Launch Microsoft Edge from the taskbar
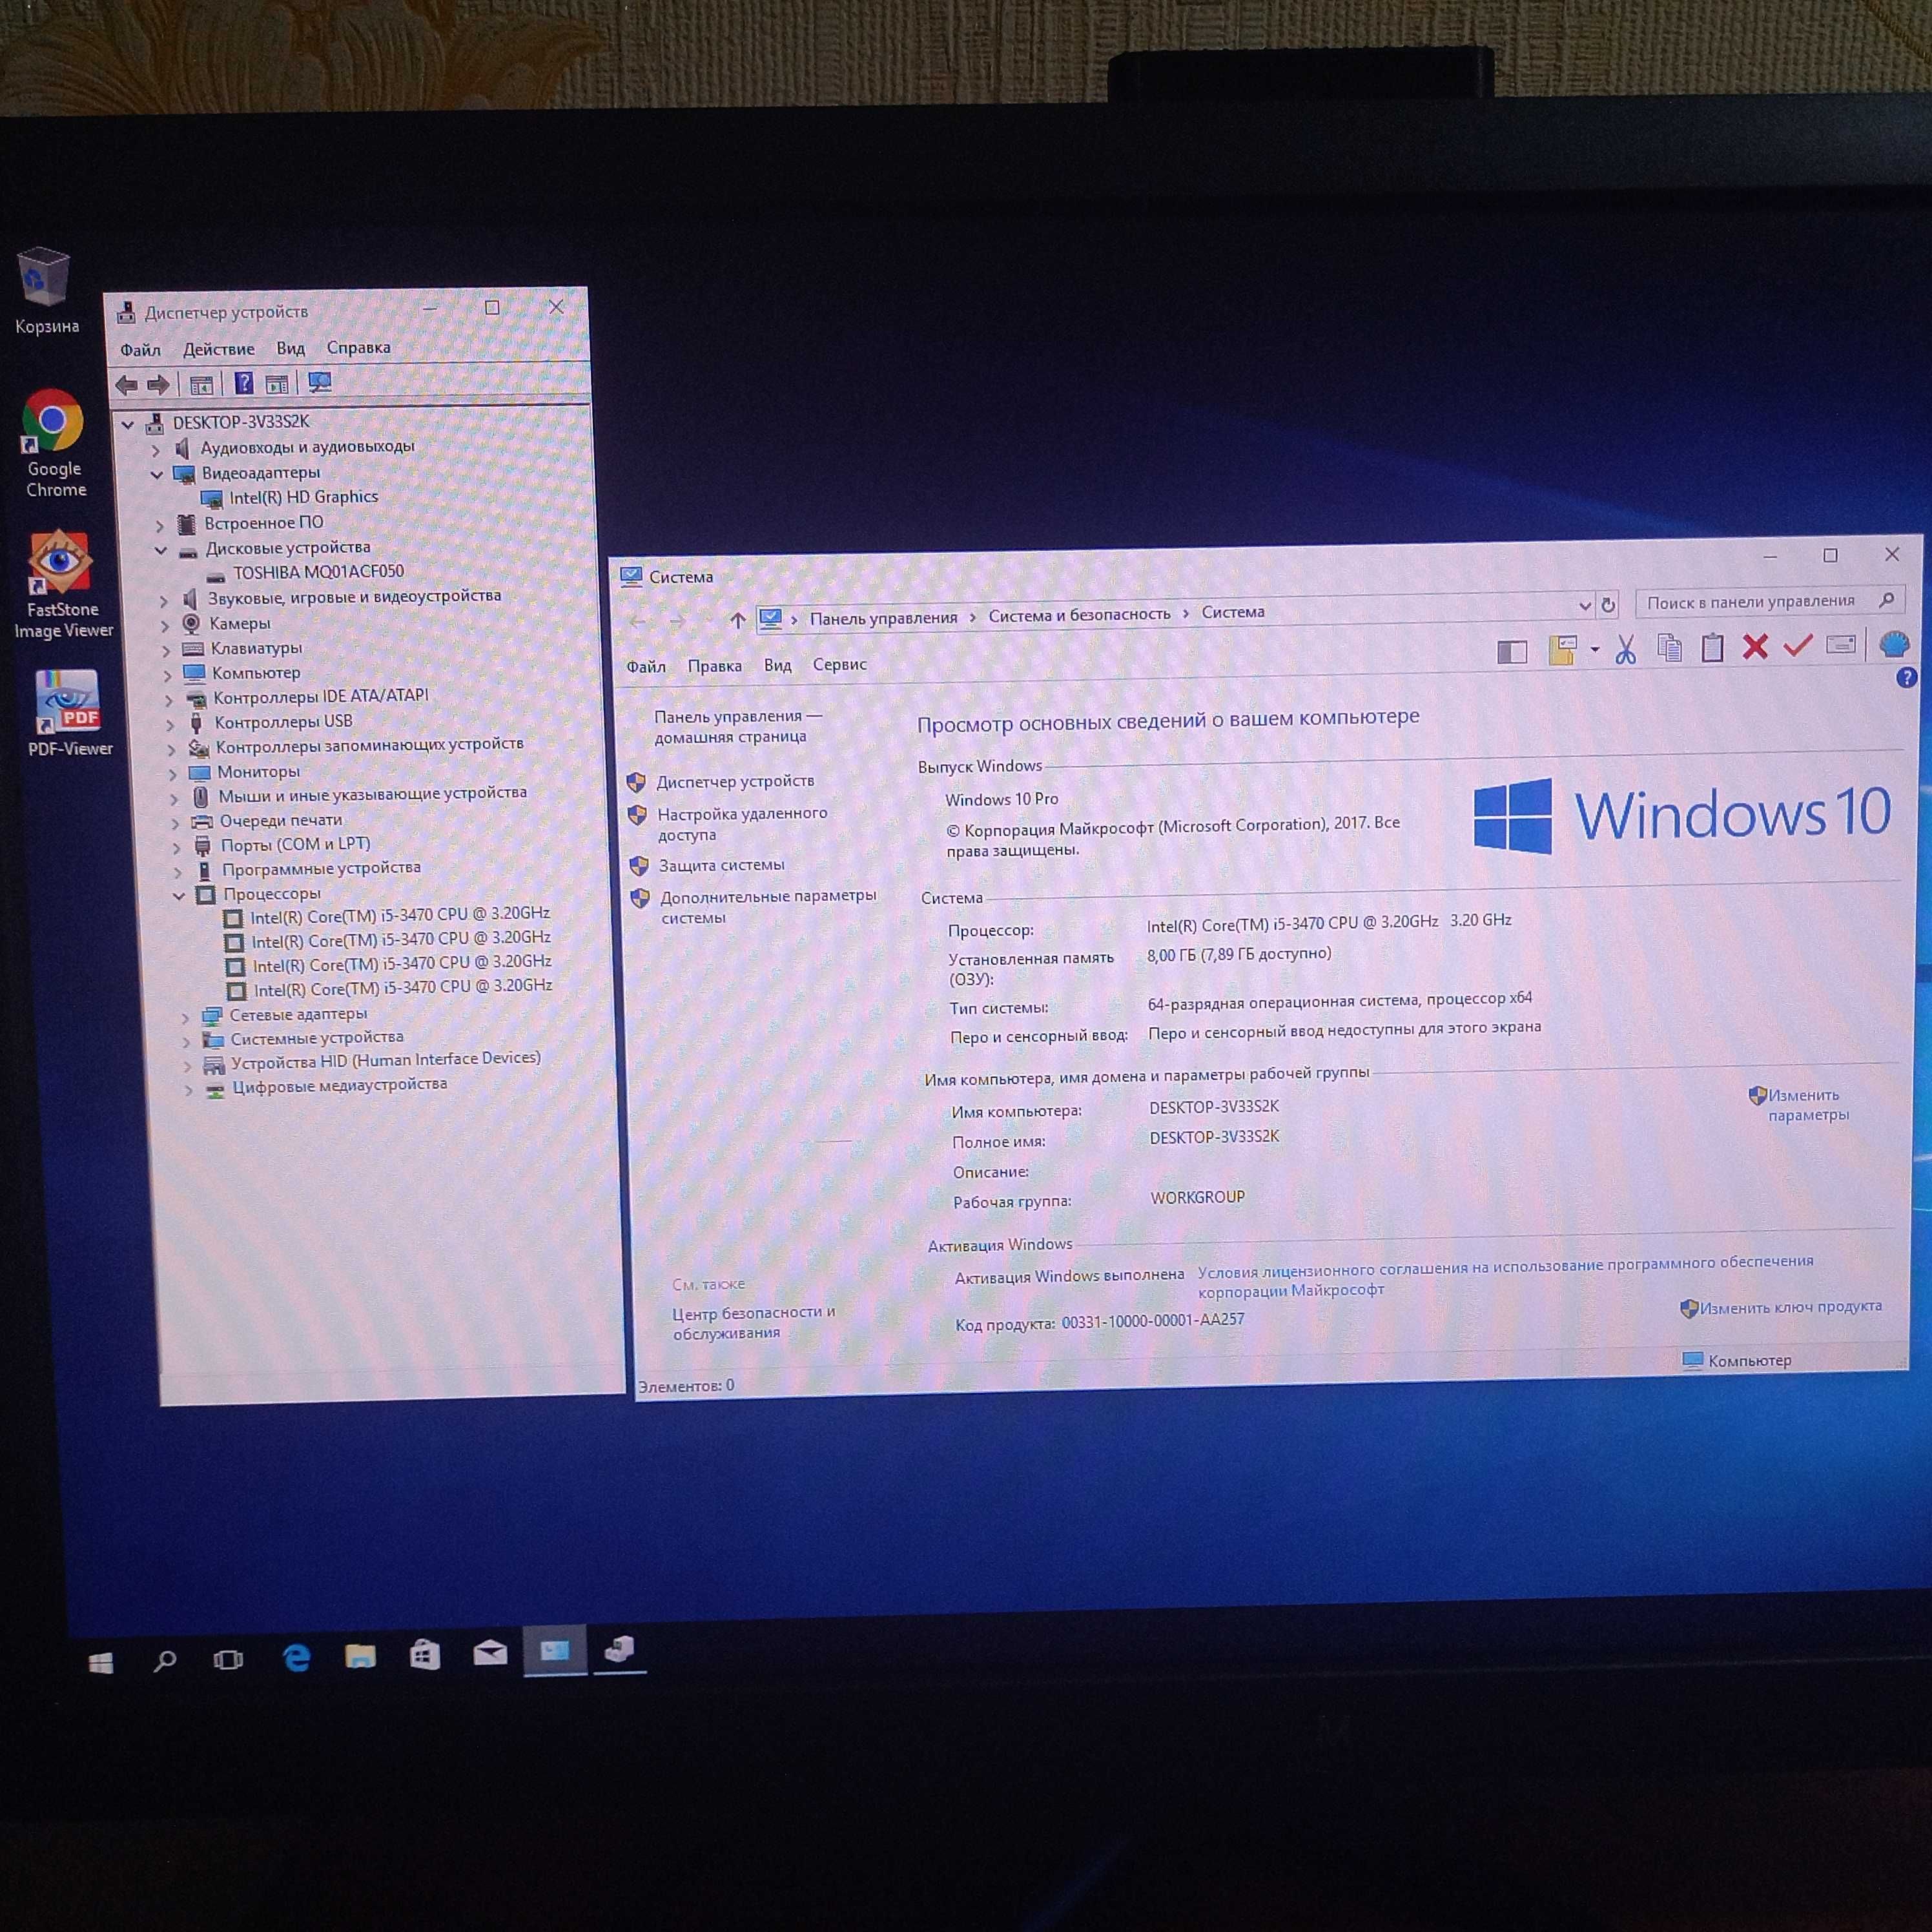This screenshot has height=1932, width=1932. 296,1658
